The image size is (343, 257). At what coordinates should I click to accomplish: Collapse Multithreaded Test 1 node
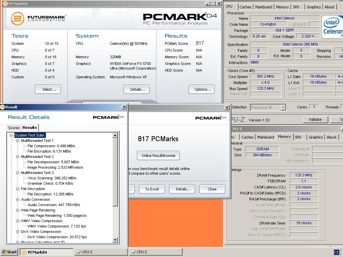pos(17,141)
